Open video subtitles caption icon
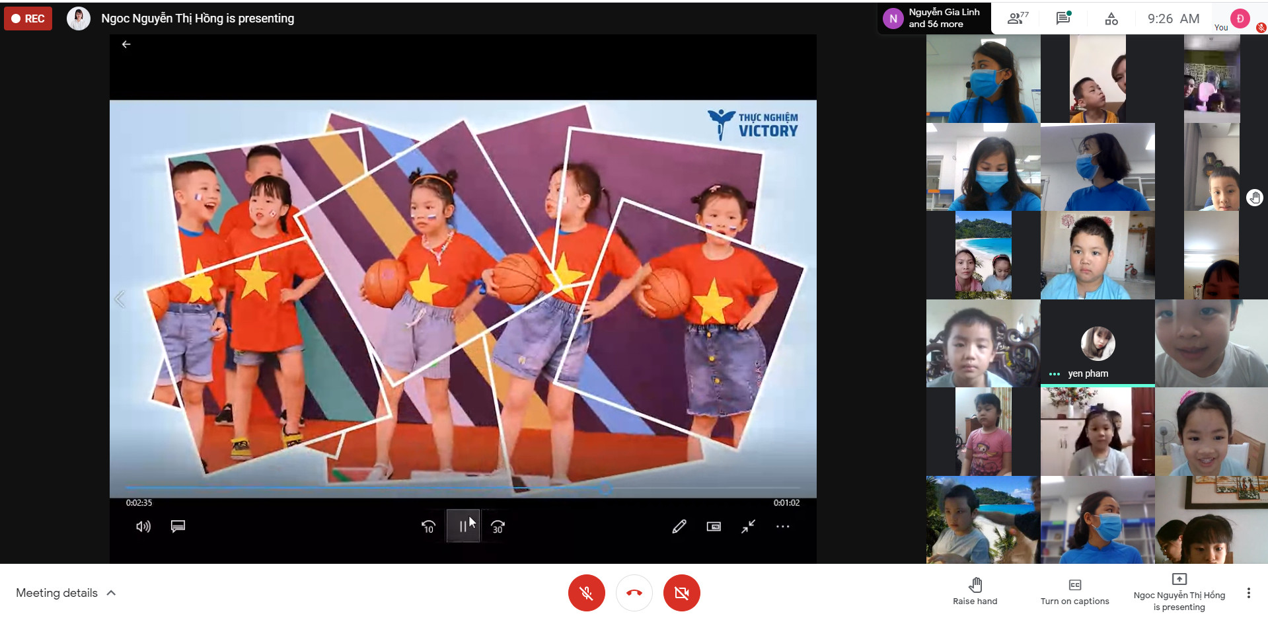The height and width of the screenshot is (620, 1268). pyautogui.click(x=178, y=527)
